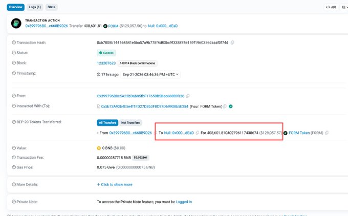
Task: Click the help icon beside Transaction Fee
Action: point(14,157)
